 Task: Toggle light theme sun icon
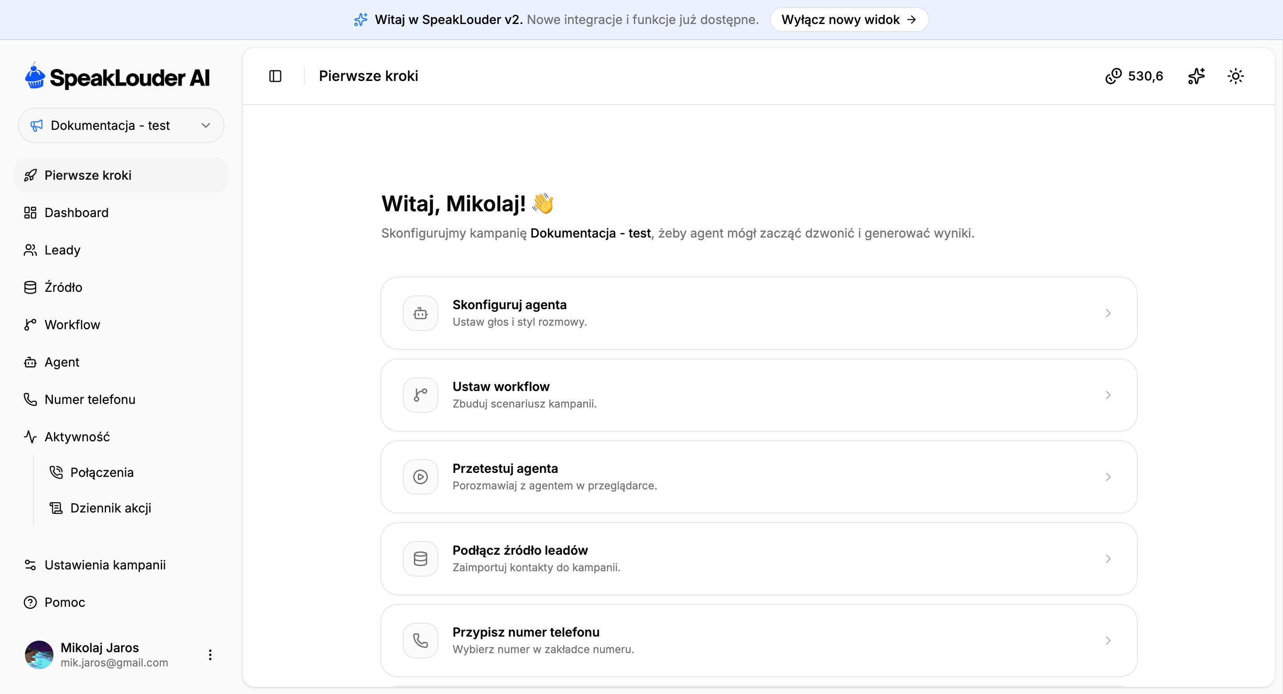pyautogui.click(x=1236, y=76)
